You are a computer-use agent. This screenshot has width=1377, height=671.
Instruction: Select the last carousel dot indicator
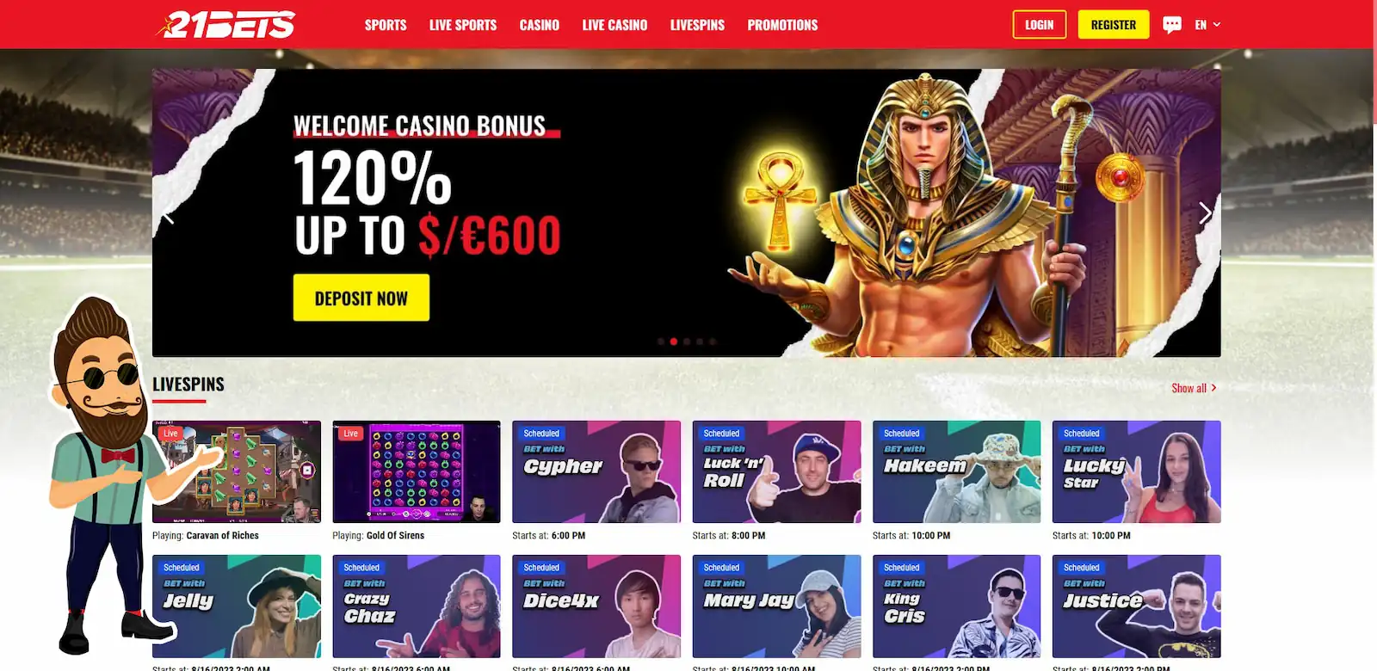coord(713,342)
